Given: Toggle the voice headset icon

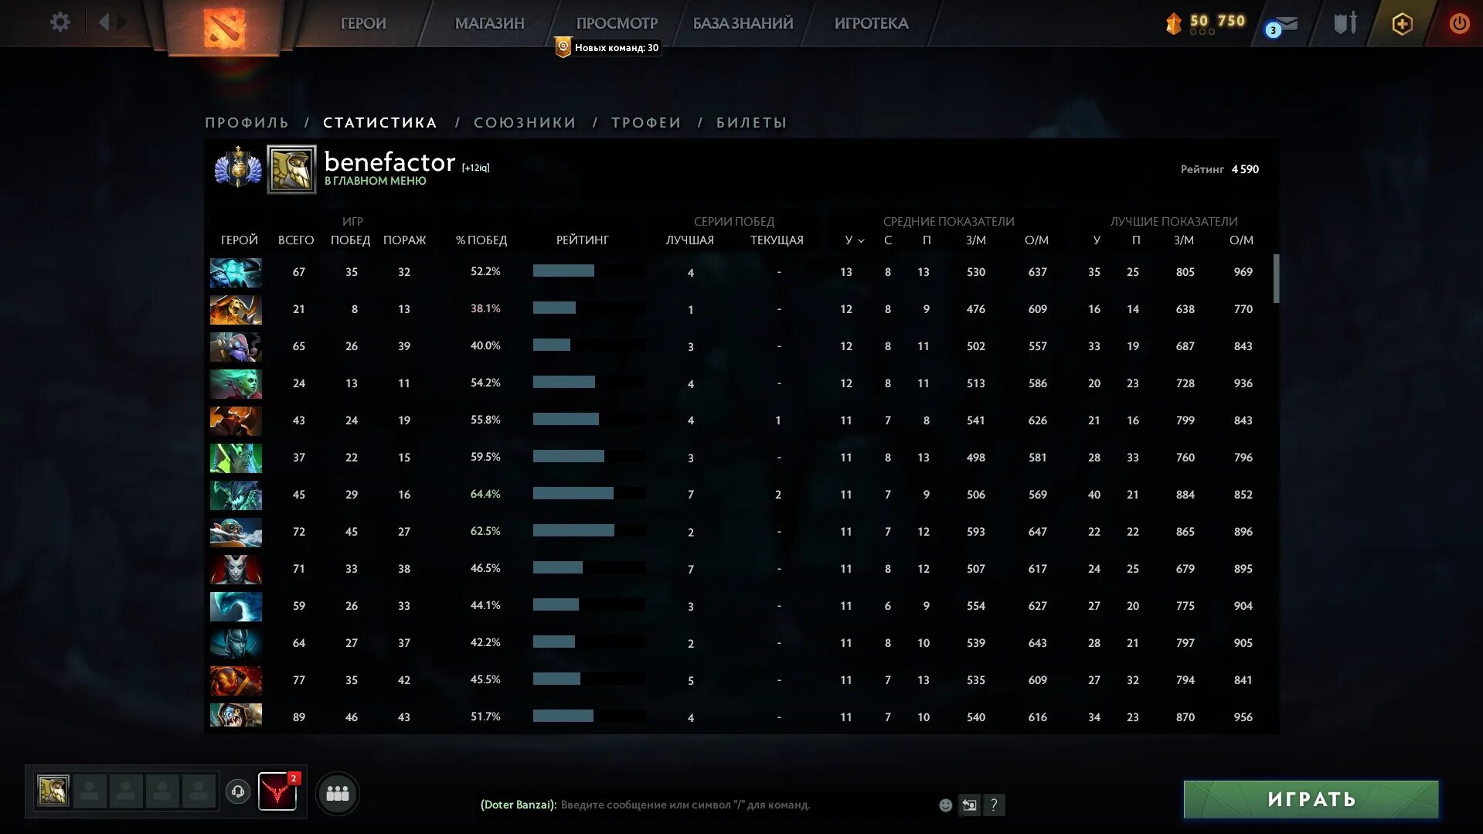Looking at the screenshot, I should coord(238,791).
